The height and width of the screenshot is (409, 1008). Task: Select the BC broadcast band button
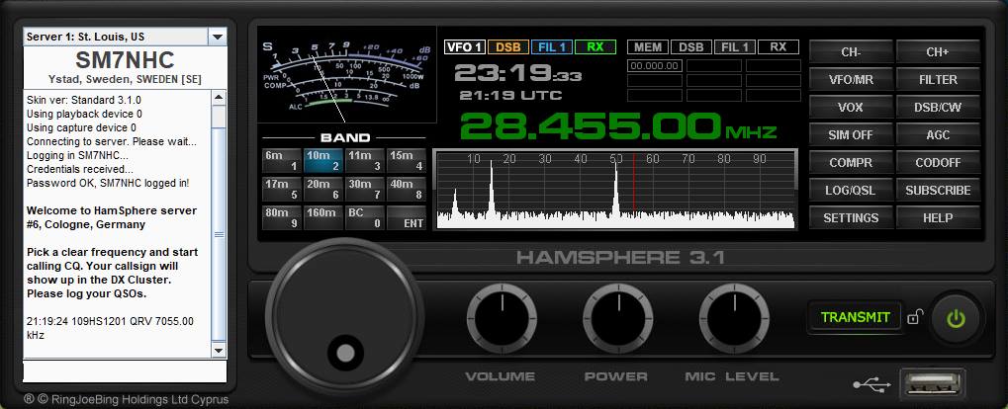(x=365, y=217)
